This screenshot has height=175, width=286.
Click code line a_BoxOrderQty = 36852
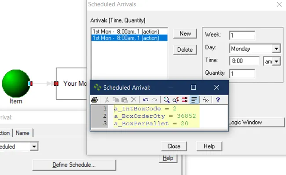(x=155, y=116)
